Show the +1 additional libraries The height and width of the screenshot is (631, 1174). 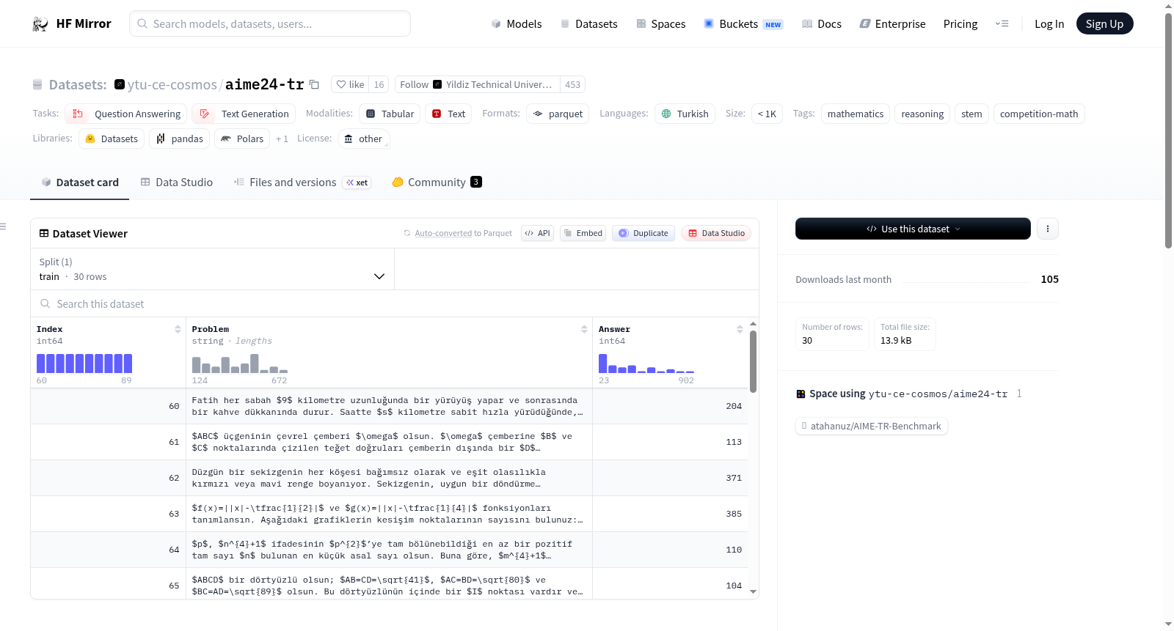282,139
